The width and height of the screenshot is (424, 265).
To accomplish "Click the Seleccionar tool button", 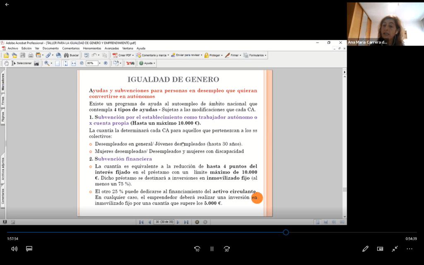I will coord(22,63).
